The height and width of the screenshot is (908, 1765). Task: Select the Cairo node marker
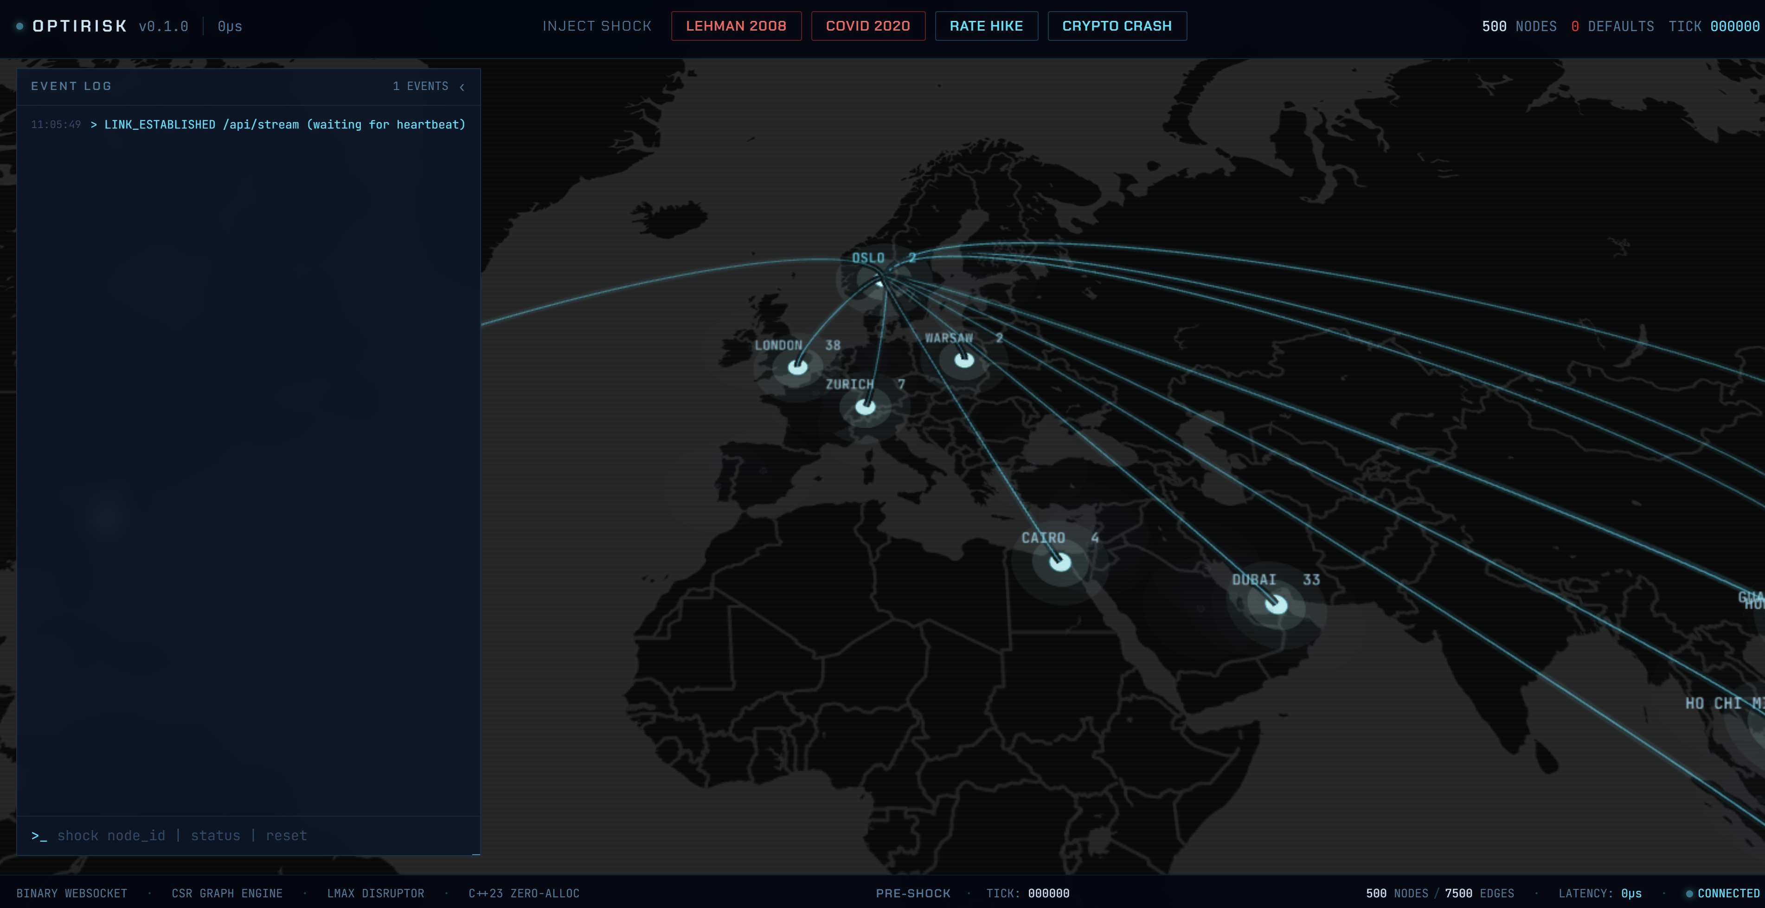tap(1060, 563)
